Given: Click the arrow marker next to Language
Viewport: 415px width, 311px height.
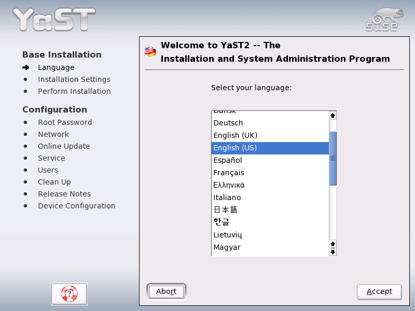Looking at the screenshot, I should click(26, 67).
